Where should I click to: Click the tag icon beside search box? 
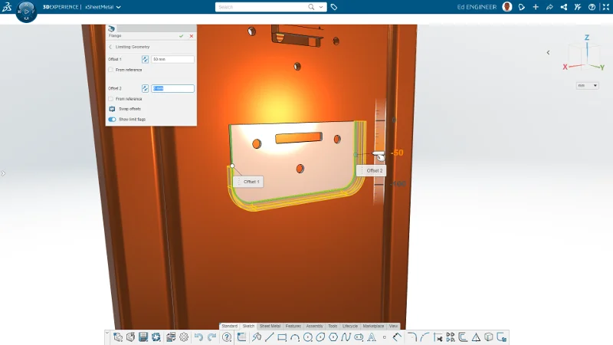coord(334,7)
